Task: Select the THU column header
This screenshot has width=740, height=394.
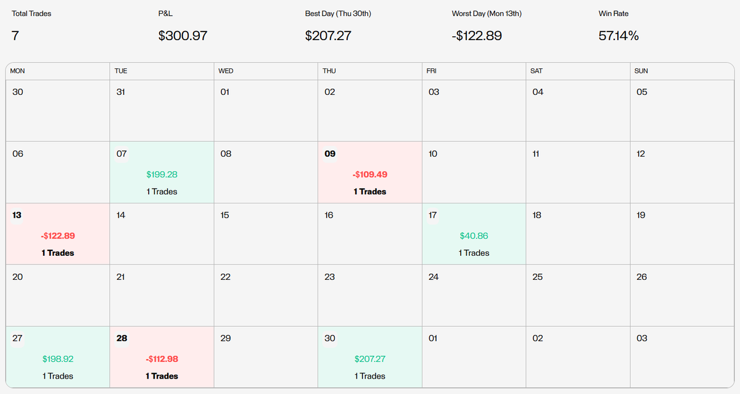Action: [329, 71]
